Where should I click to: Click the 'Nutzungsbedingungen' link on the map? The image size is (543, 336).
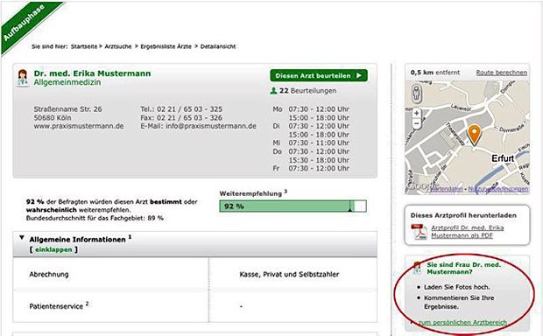point(498,189)
